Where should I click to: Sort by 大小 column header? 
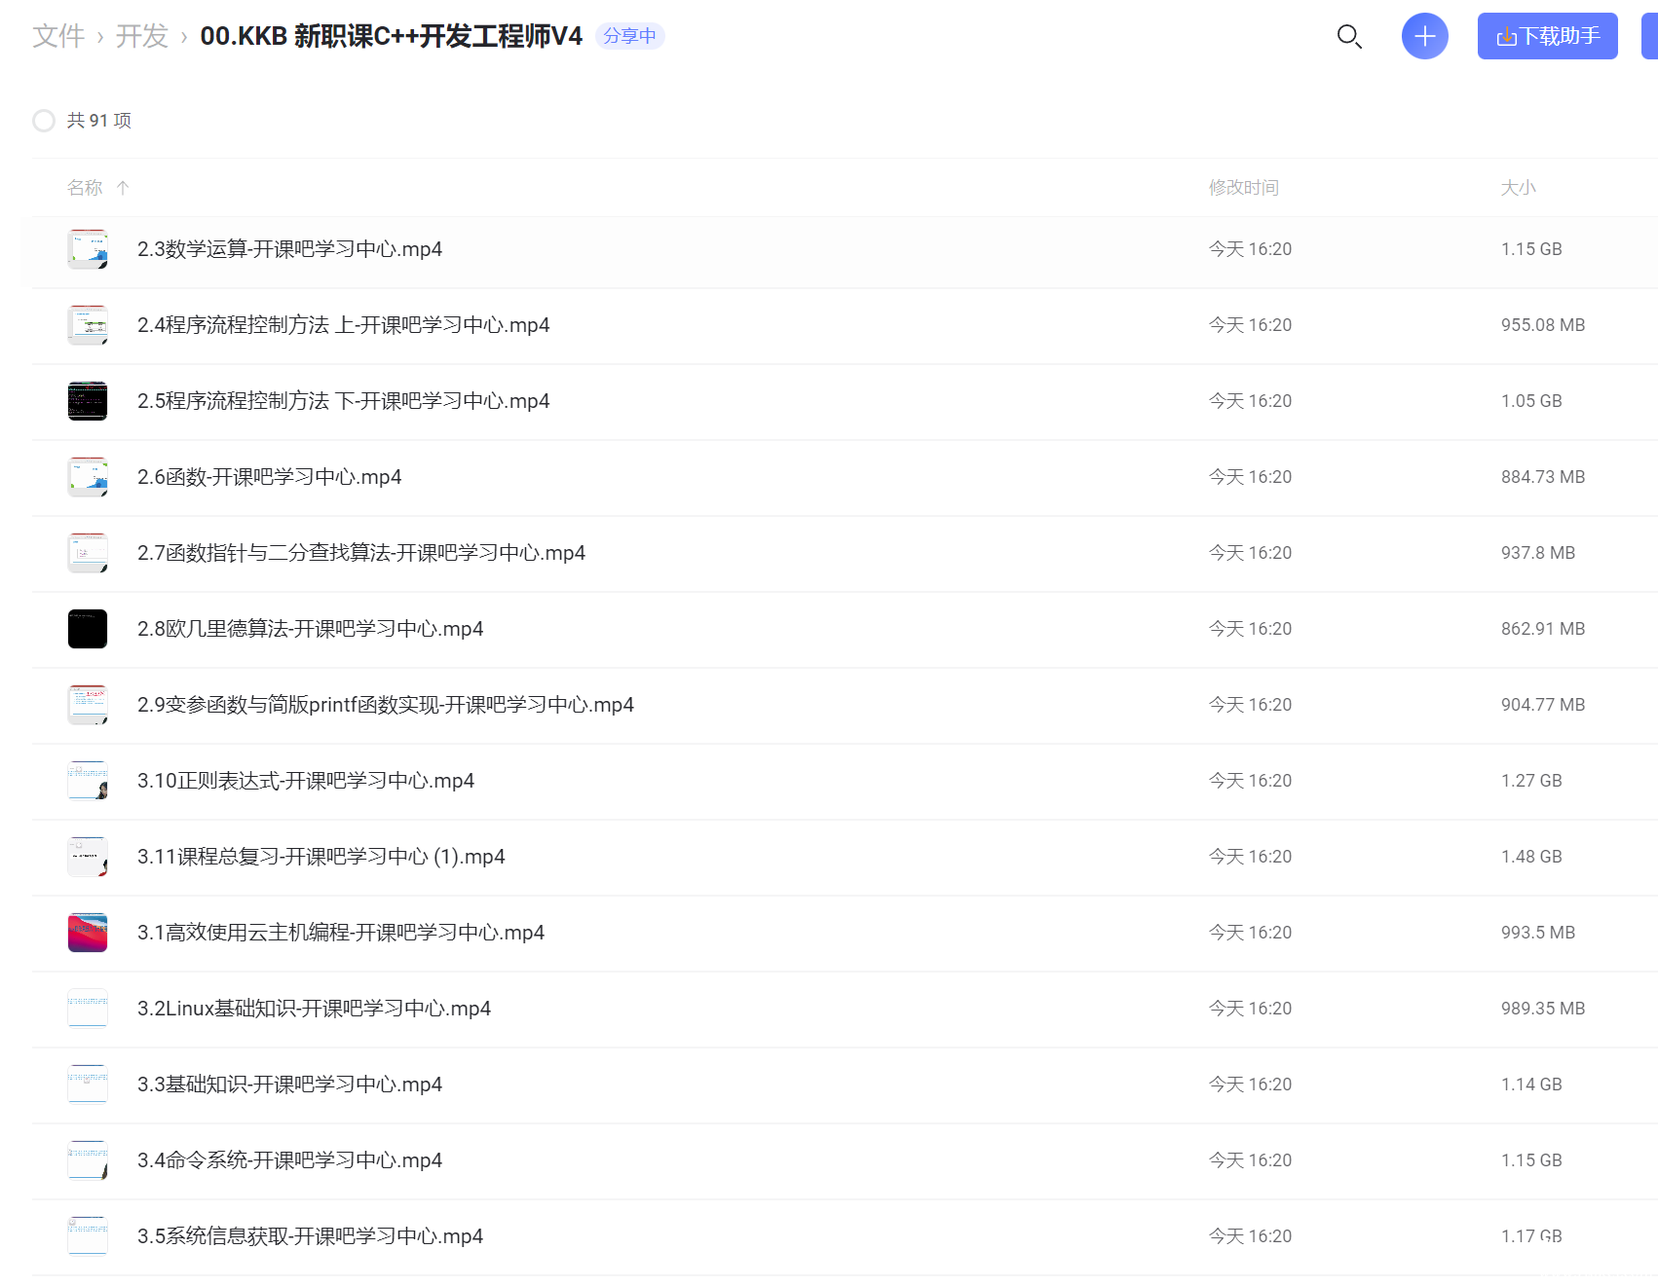click(1518, 188)
